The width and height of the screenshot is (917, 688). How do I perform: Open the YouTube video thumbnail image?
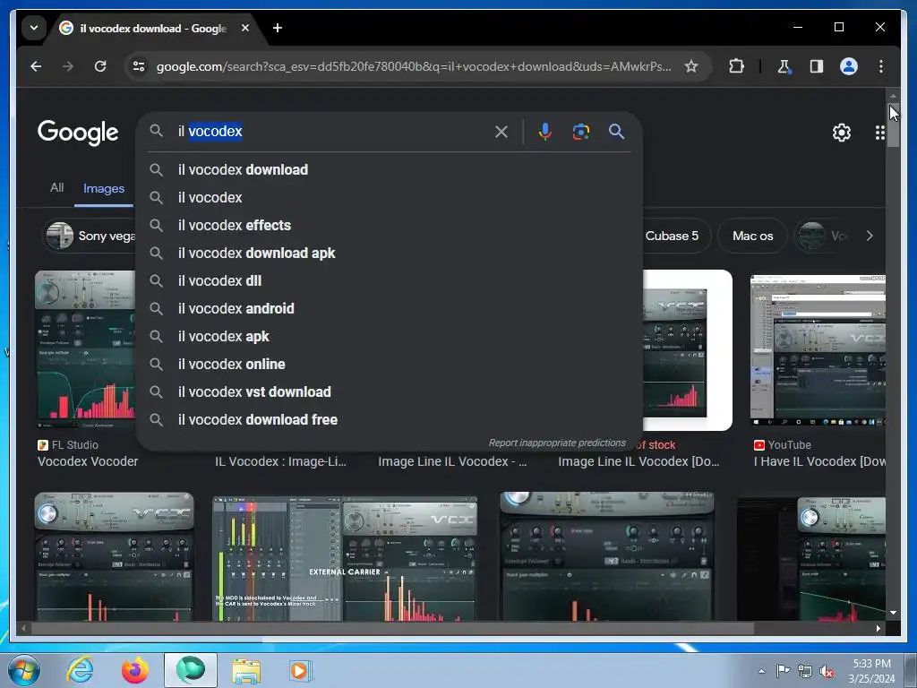pos(818,350)
